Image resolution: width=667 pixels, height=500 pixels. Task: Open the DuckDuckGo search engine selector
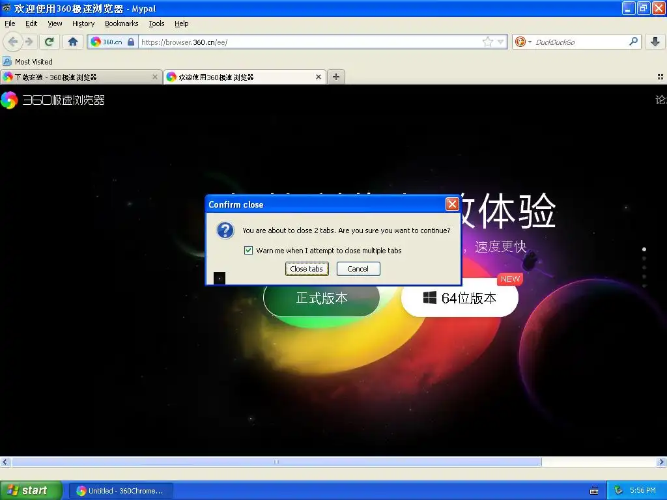coord(523,42)
